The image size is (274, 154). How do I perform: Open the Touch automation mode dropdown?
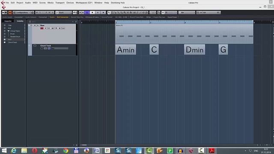coord(64,12)
